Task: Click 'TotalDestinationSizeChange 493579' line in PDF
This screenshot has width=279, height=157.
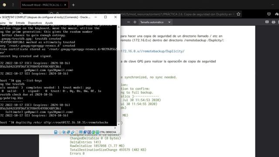Action: point(108,150)
